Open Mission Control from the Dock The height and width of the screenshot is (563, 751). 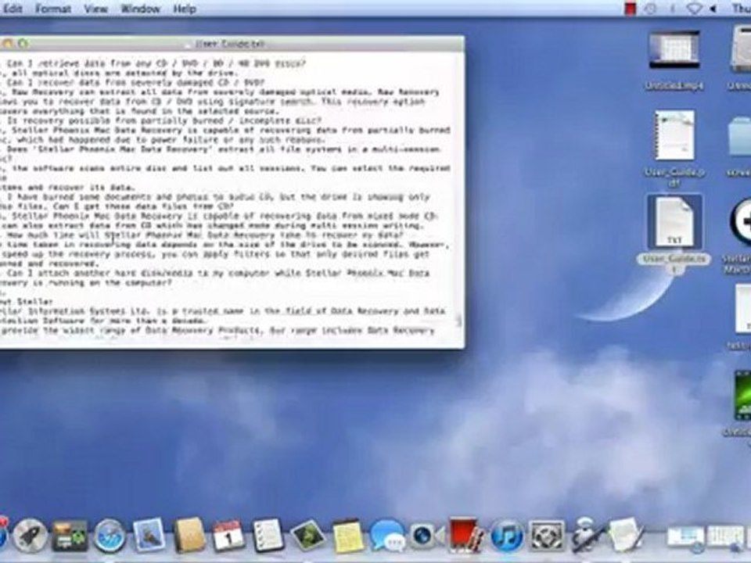[70, 536]
